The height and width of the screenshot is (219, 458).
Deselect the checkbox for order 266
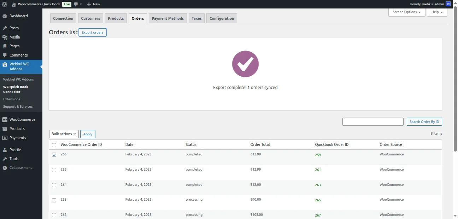click(x=54, y=155)
